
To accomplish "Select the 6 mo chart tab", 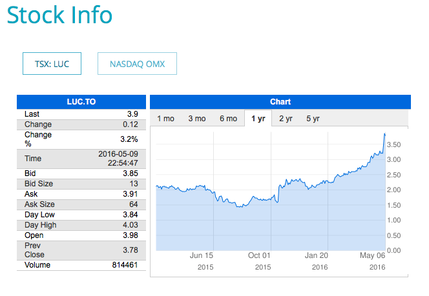I will pos(228,119).
